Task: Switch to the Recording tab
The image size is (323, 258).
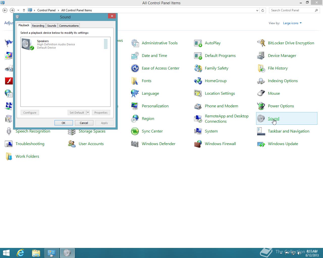Action: tap(38, 26)
